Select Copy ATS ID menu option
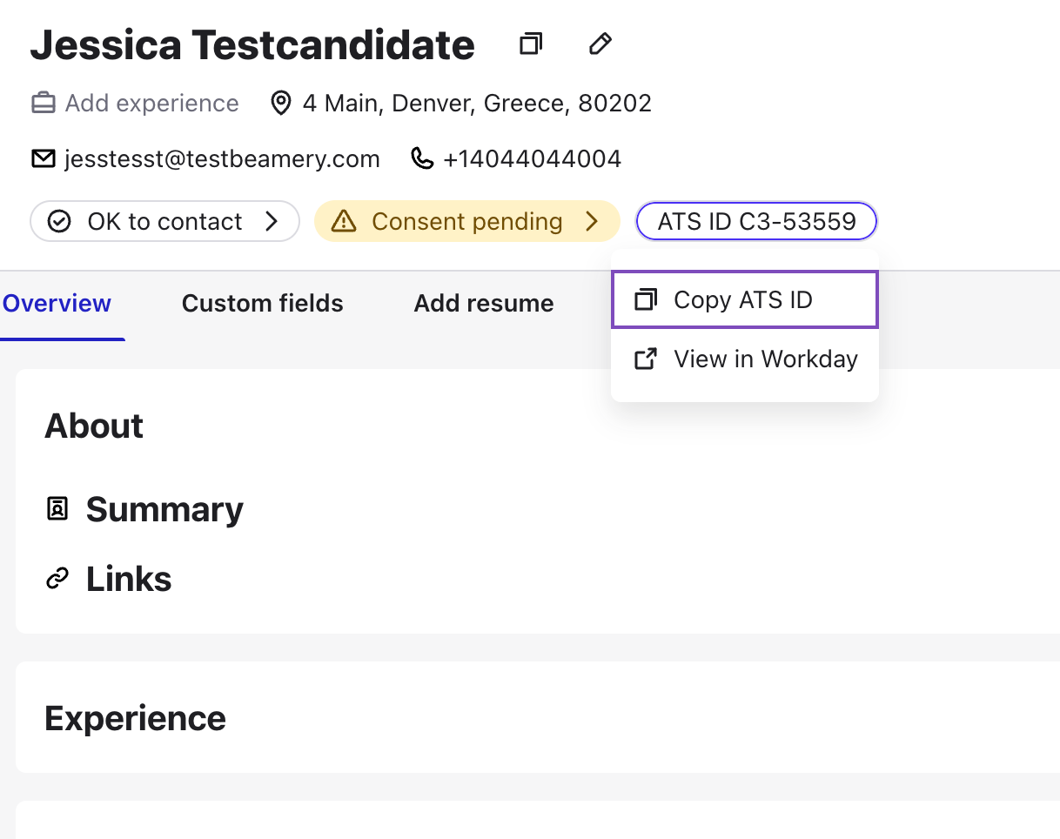The width and height of the screenshot is (1060, 839). tap(744, 300)
